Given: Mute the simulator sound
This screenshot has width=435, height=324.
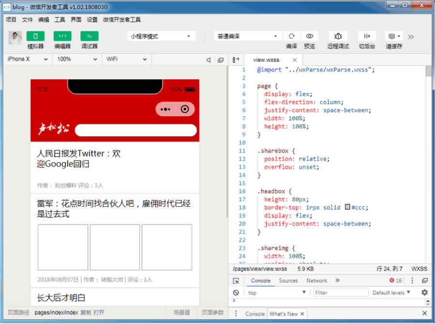Looking at the screenshot, I should pos(209,60).
